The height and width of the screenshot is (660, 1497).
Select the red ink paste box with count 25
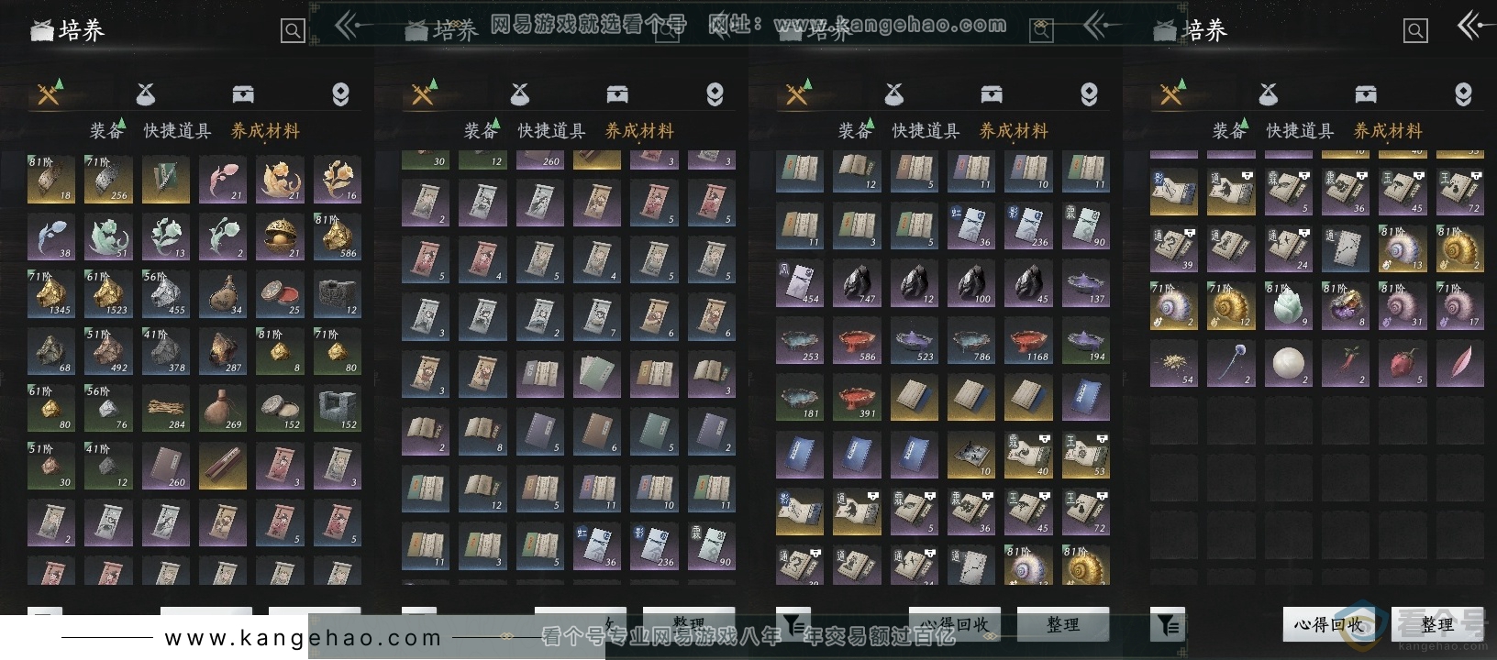coord(280,294)
